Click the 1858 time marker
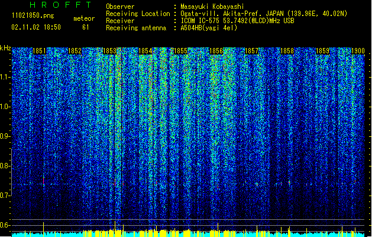Viewport: 372px width, 237px height. [287, 51]
